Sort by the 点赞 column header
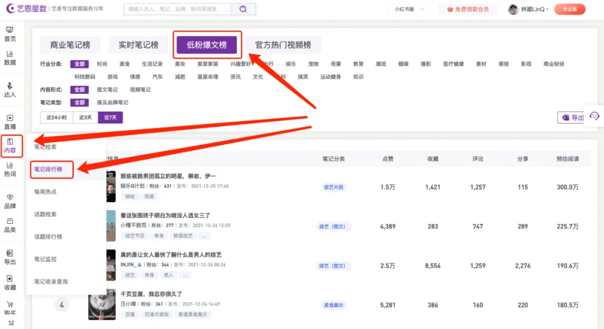 pos(388,159)
